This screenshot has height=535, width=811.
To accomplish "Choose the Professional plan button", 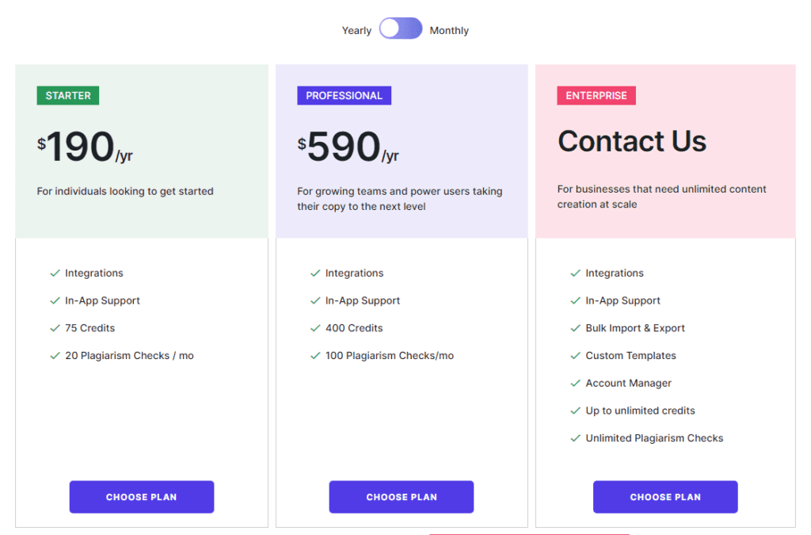I will click(x=402, y=497).
